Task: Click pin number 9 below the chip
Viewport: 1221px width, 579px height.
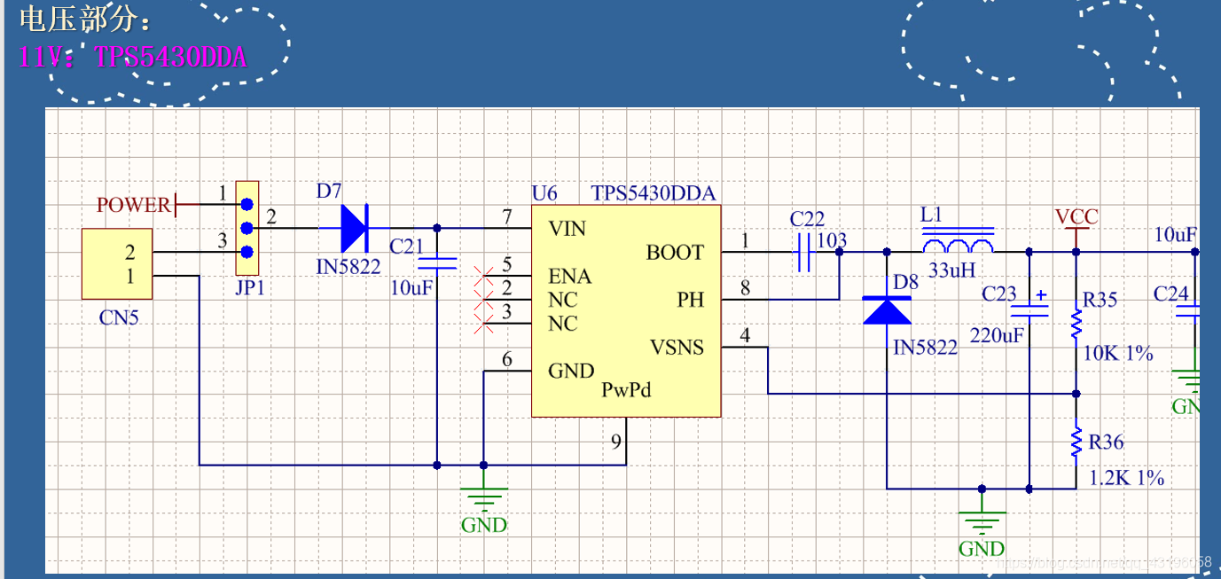Action: coord(616,441)
